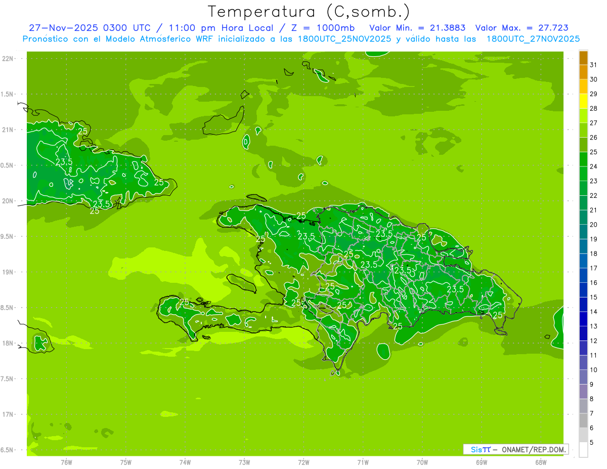Click the 18N latitude axis label
This screenshot has width=607, height=469.
[8, 344]
